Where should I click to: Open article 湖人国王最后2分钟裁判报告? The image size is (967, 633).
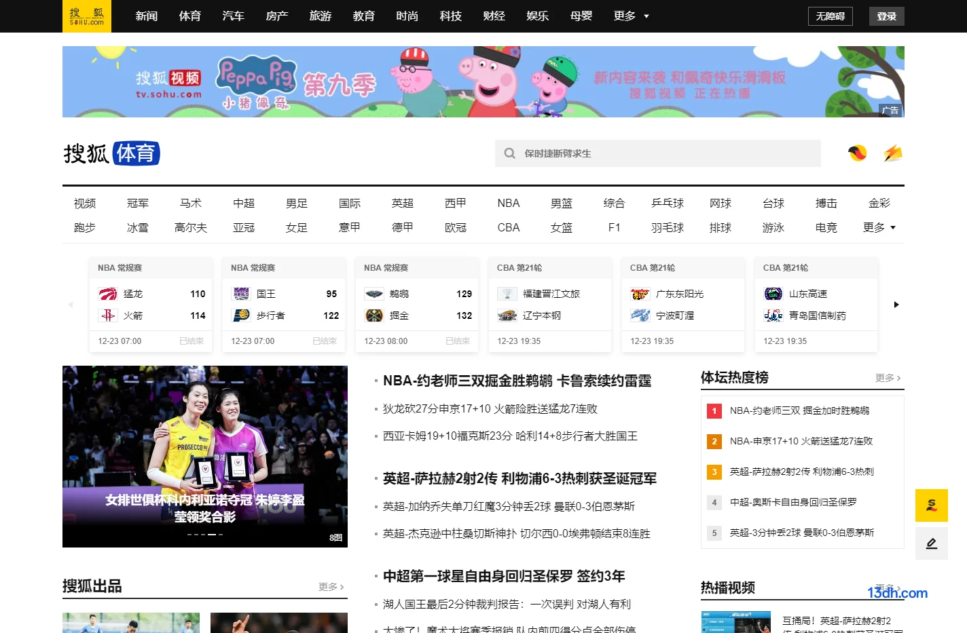[507, 605]
